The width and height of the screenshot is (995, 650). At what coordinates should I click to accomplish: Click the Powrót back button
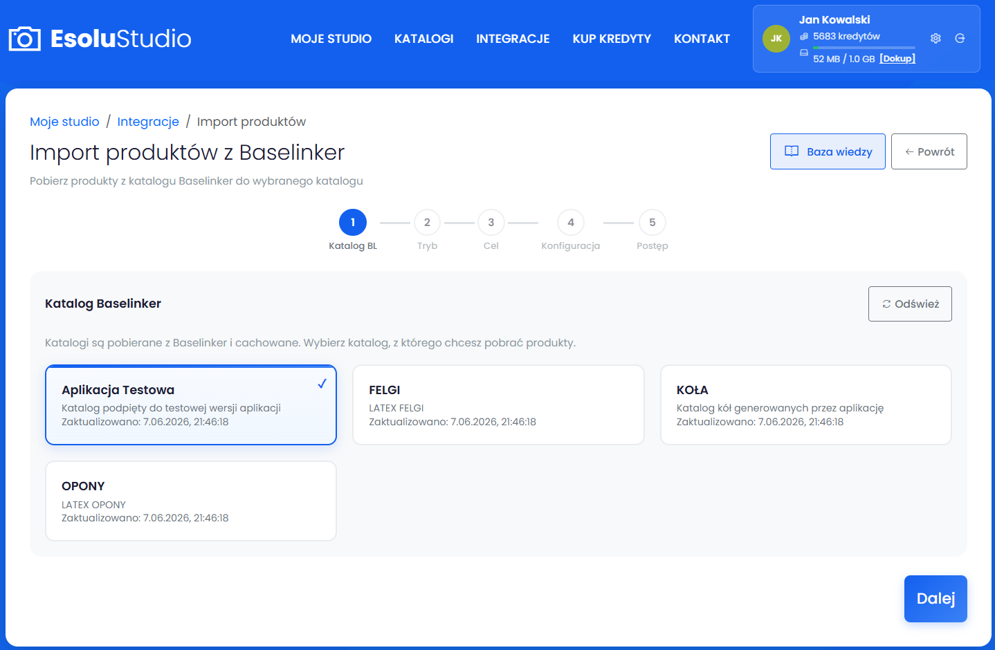[929, 151]
